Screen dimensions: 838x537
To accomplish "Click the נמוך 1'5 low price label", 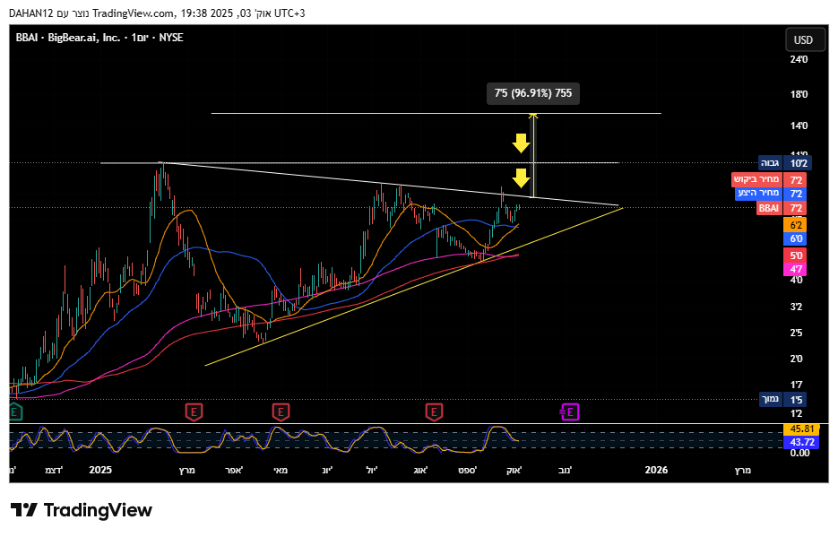I will [x=783, y=399].
